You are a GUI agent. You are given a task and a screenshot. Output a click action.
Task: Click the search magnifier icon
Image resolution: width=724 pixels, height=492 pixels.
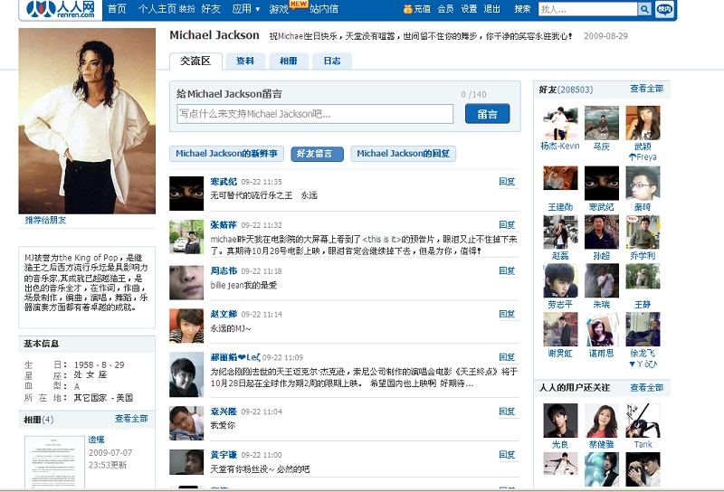click(x=644, y=9)
